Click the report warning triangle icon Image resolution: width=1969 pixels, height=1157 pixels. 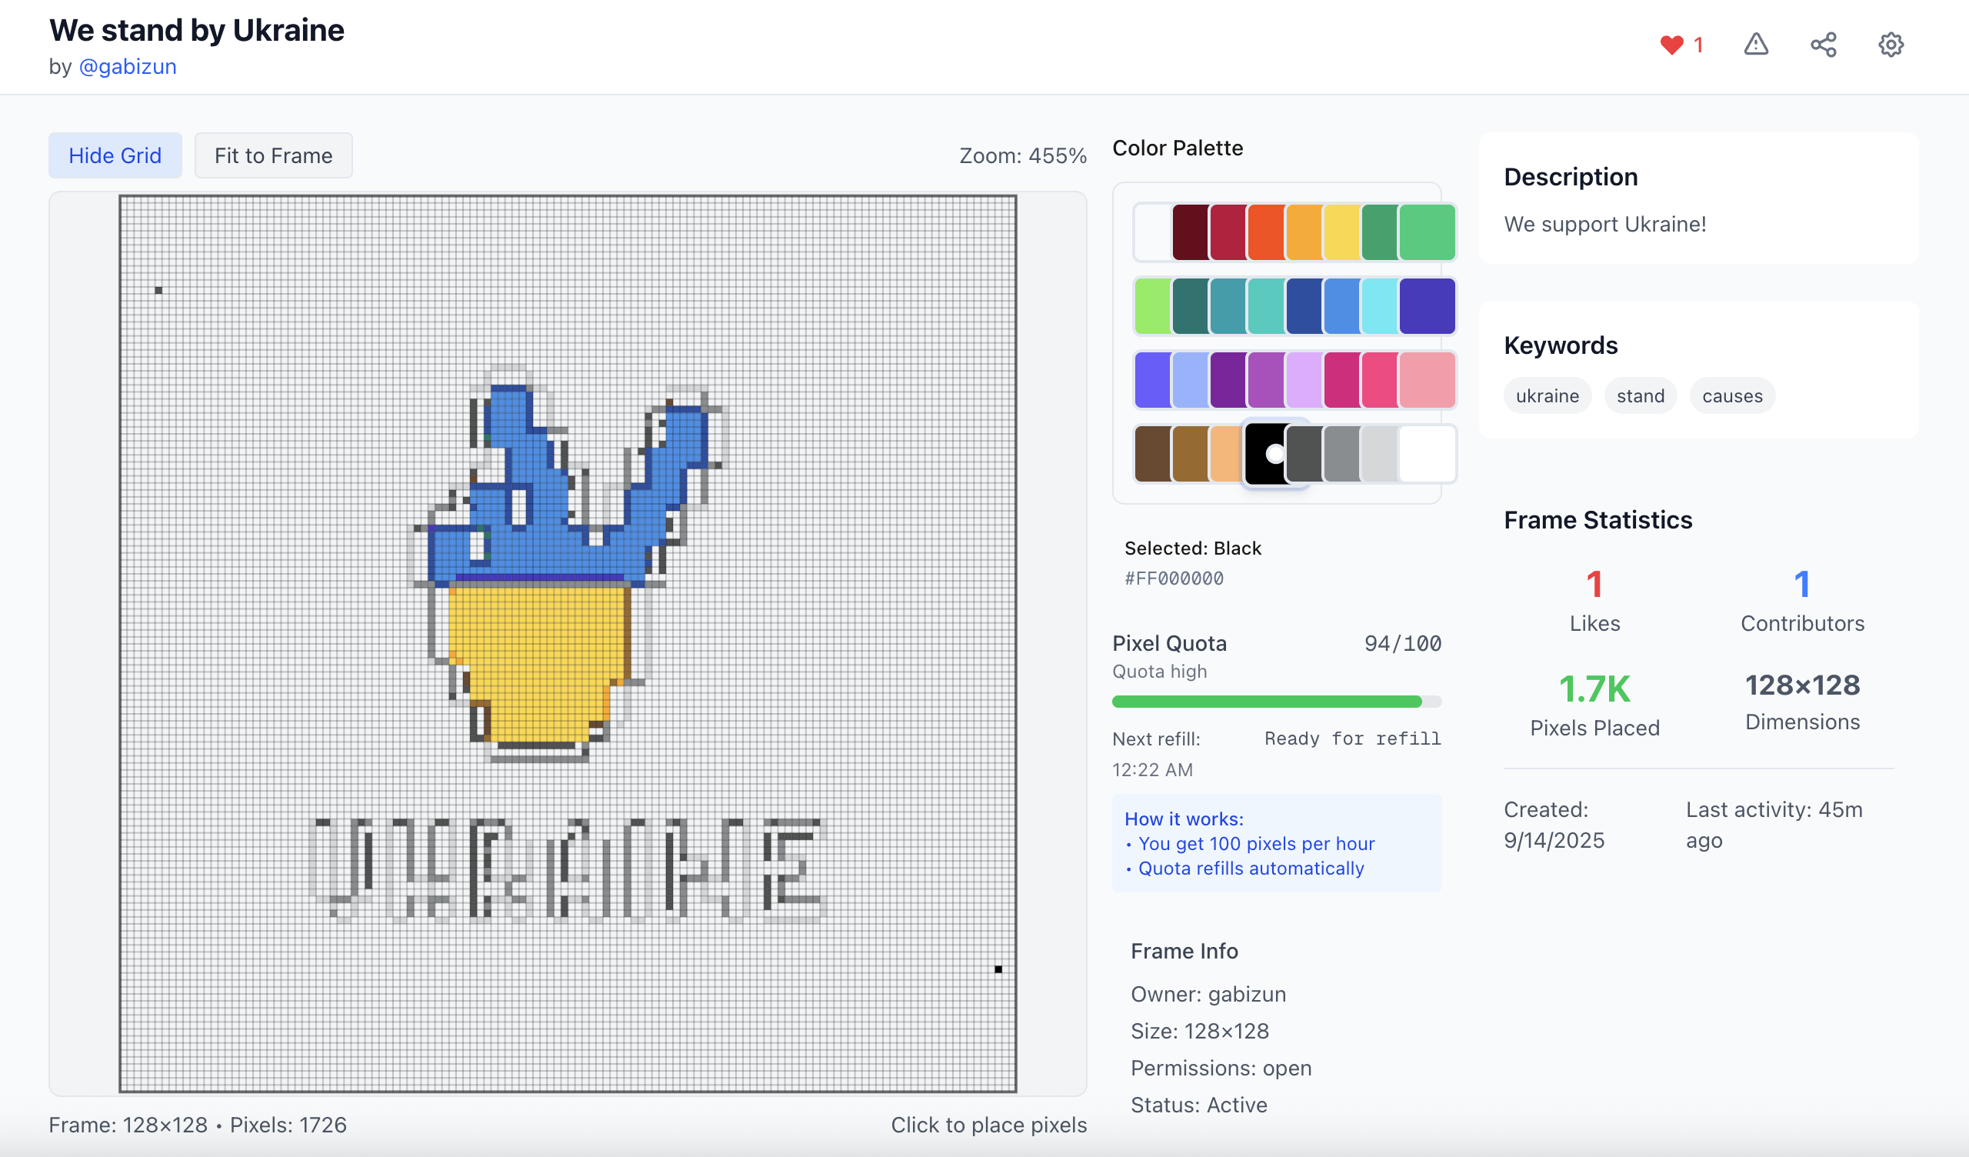[x=1756, y=45]
